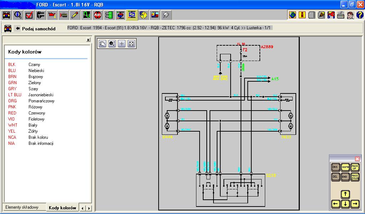
Task: Select the Kody kolorów tab
Action: [62, 208]
